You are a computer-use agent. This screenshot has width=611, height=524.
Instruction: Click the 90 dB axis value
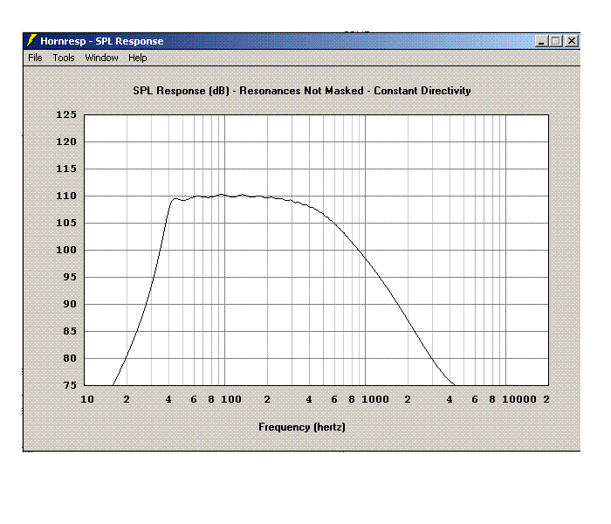pos(70,304)
